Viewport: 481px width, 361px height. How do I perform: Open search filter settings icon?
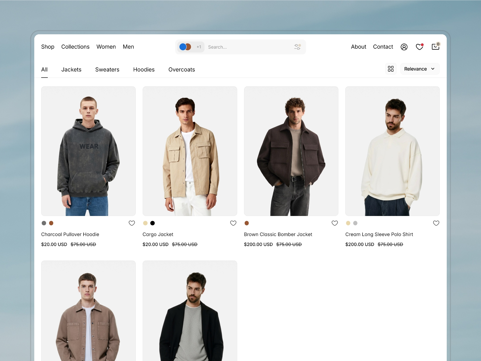[297, 47]
